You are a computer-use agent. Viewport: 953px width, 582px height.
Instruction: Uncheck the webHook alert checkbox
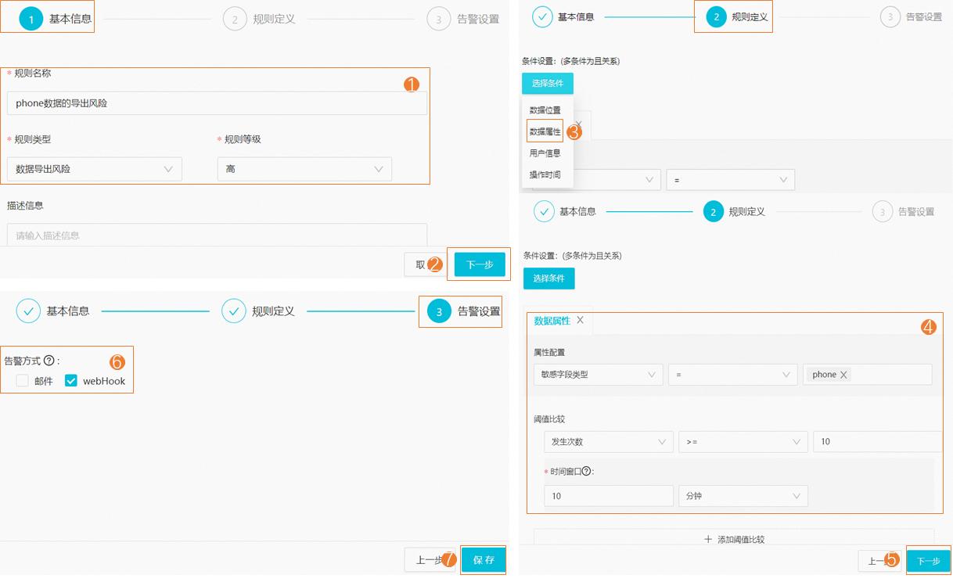pos(71,381)
